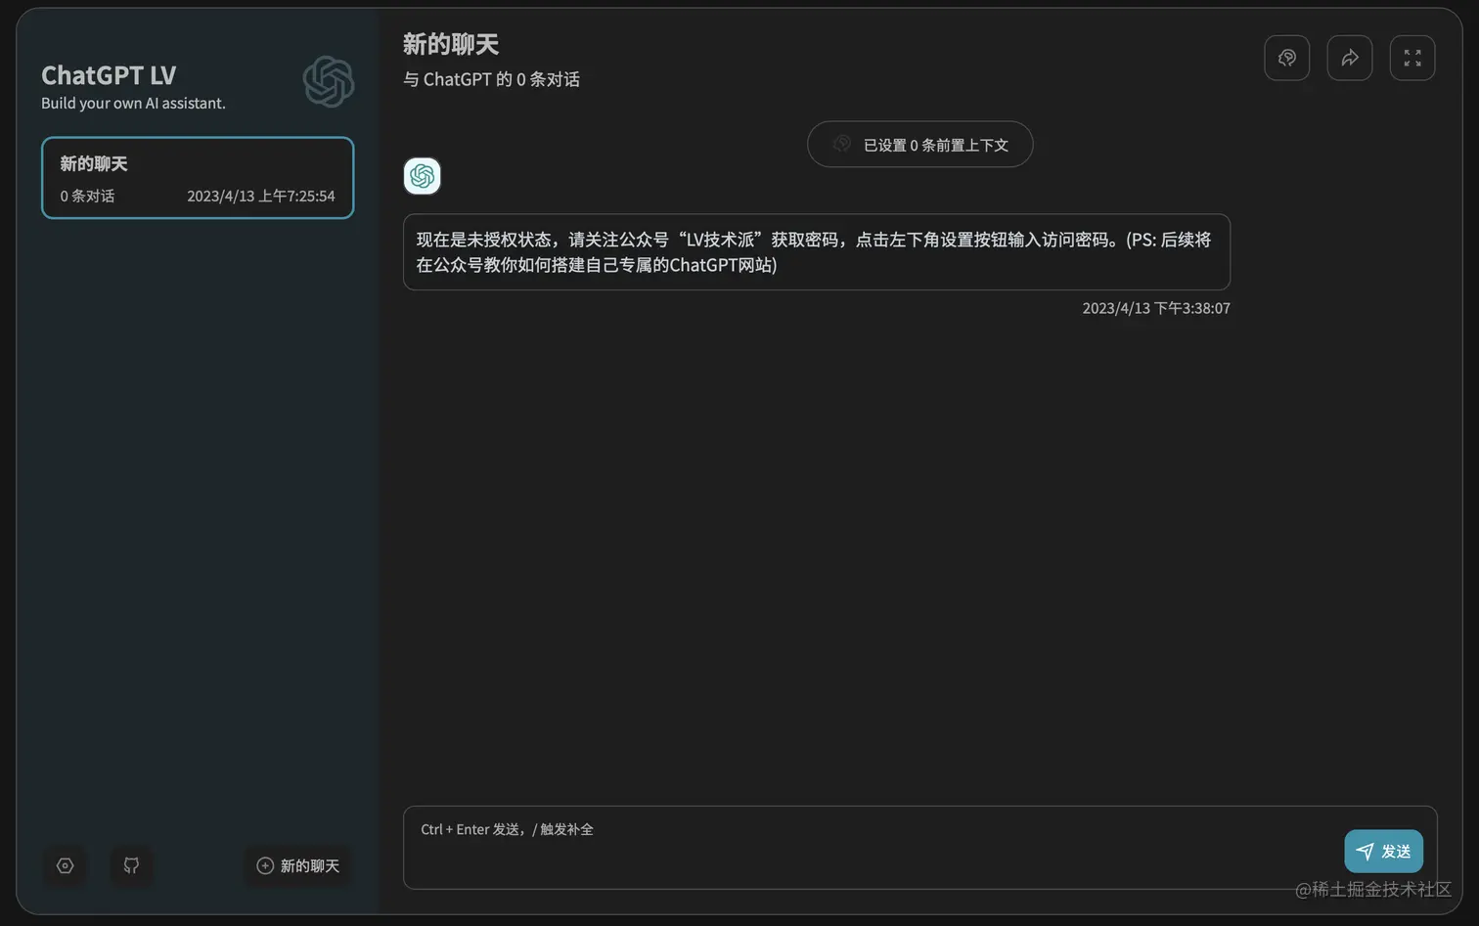Open the GitHub link icon in the sidebar
This screenshot has height=926, width=1479.
(x=131, y=865)
